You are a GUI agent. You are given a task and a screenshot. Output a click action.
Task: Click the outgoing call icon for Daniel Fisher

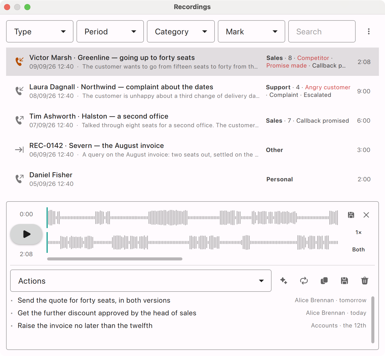pos(20,179)
